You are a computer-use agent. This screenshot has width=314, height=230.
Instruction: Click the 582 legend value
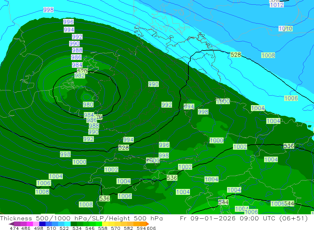128,228
